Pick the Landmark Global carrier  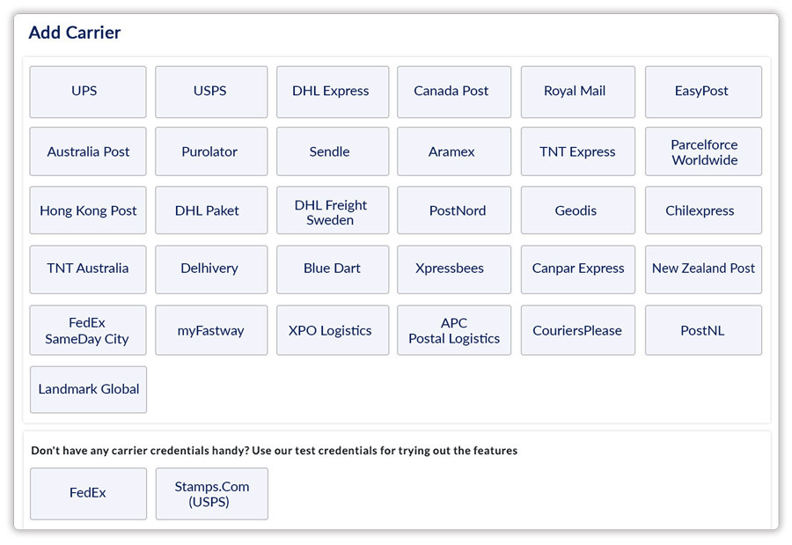coord(88,389)
